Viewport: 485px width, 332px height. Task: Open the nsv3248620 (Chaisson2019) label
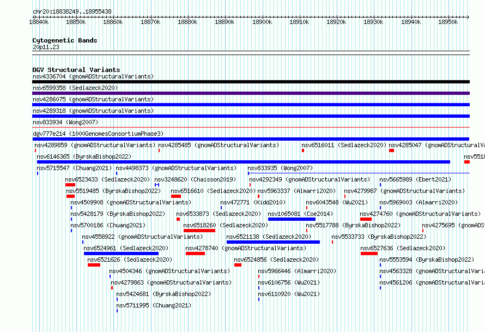(x=195, y=179)
